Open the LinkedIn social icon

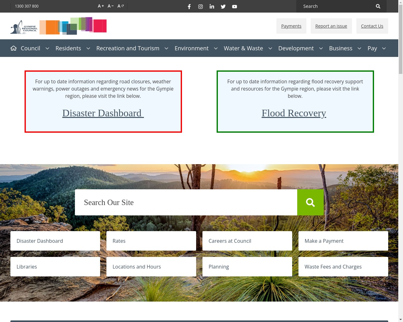tap(212, 7)
